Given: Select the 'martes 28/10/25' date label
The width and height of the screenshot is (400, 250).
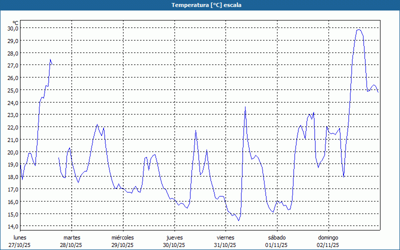Looking at the screenshot, I should coord(71,241).
